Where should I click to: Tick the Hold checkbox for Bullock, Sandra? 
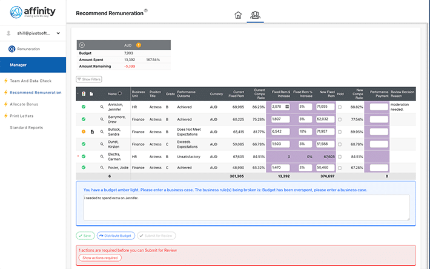[339, 131]
